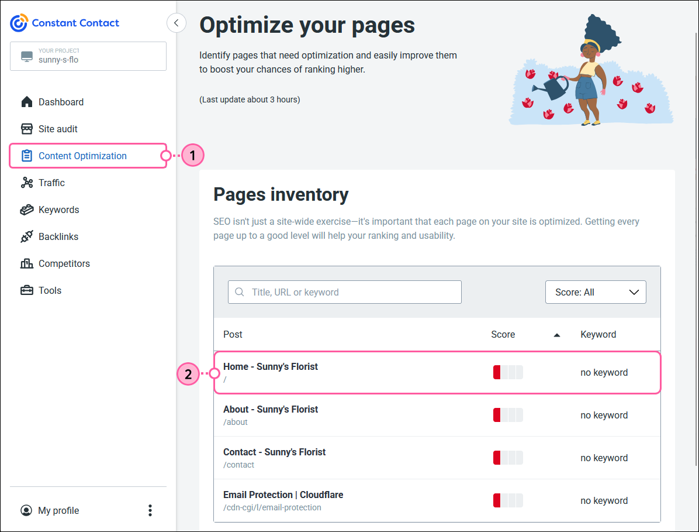The width and height of the screenshot is (699, 532).
Task: Click the Backlinks plug icon
Action: click(27, 236)
